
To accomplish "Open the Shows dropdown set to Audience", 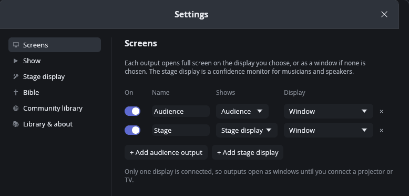I will click(242, 111).
